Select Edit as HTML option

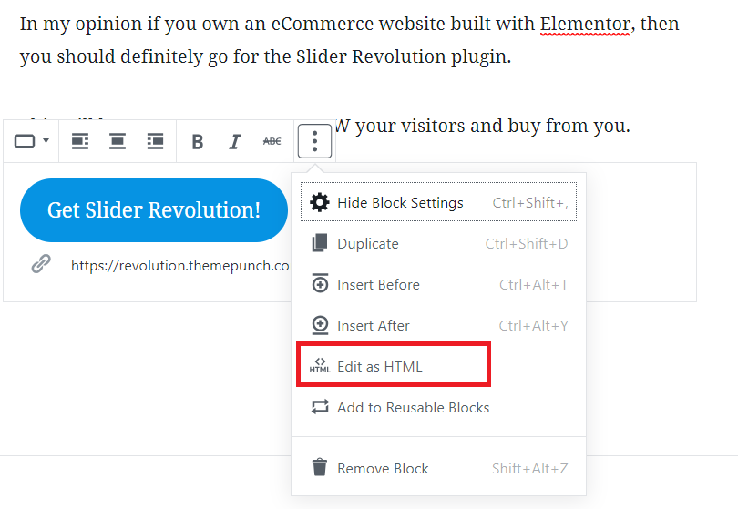point(394,366)
